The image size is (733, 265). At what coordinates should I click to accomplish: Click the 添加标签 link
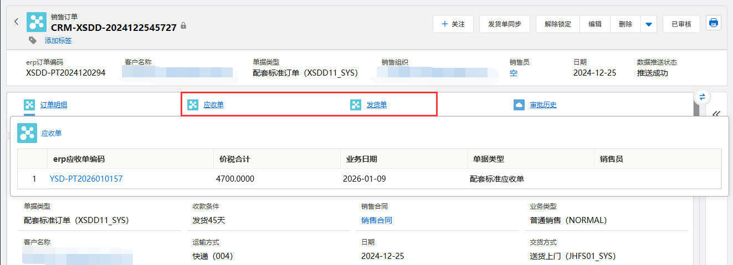coord(58,40)
